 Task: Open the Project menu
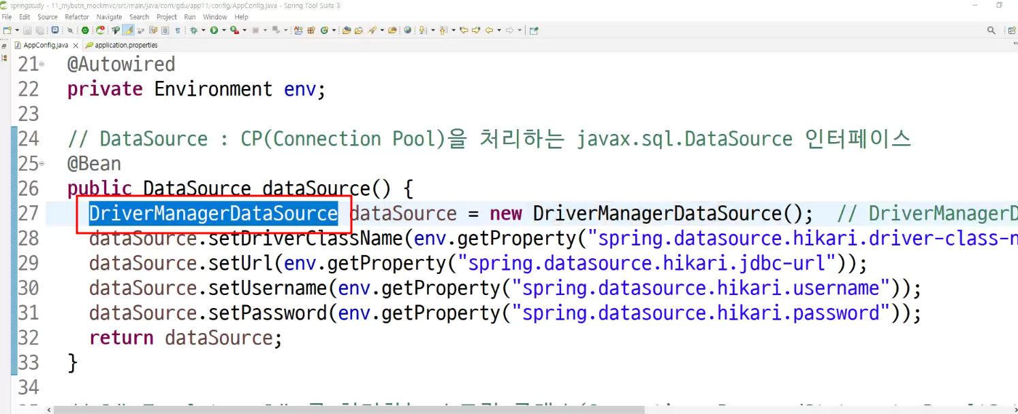pos(167,17)
